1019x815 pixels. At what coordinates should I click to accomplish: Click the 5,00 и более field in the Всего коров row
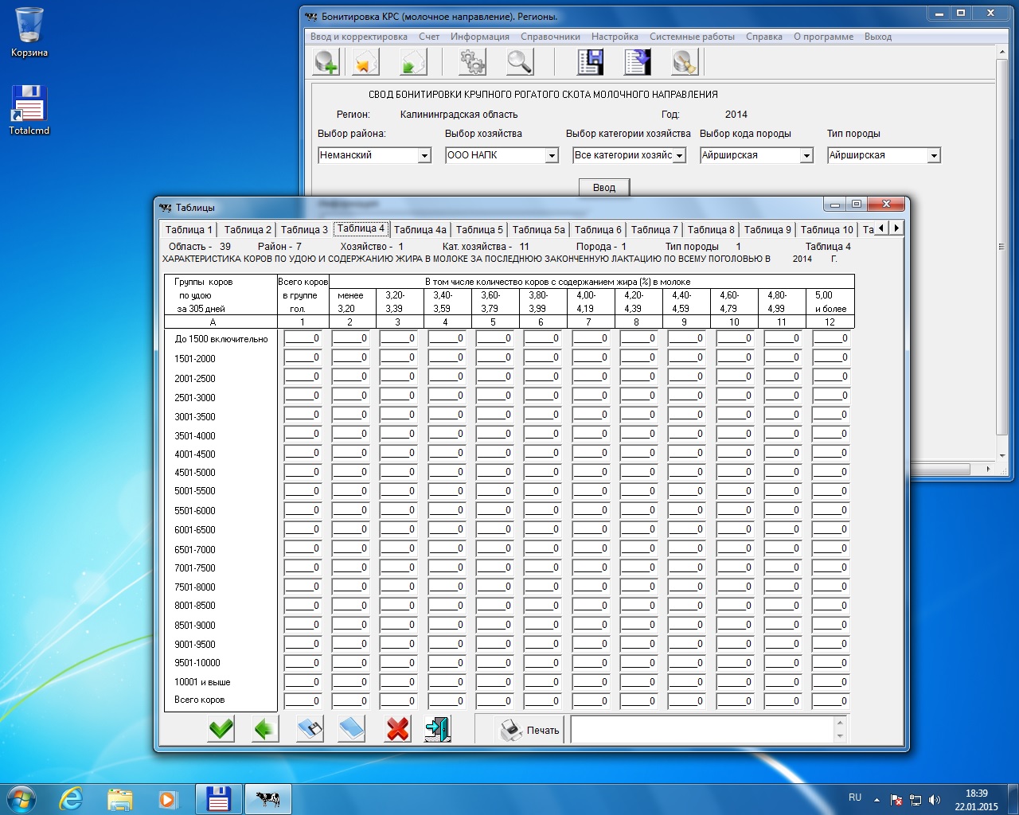[831, 701]
